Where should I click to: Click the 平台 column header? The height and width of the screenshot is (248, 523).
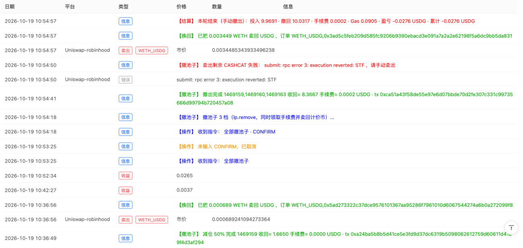pos(70,7)
